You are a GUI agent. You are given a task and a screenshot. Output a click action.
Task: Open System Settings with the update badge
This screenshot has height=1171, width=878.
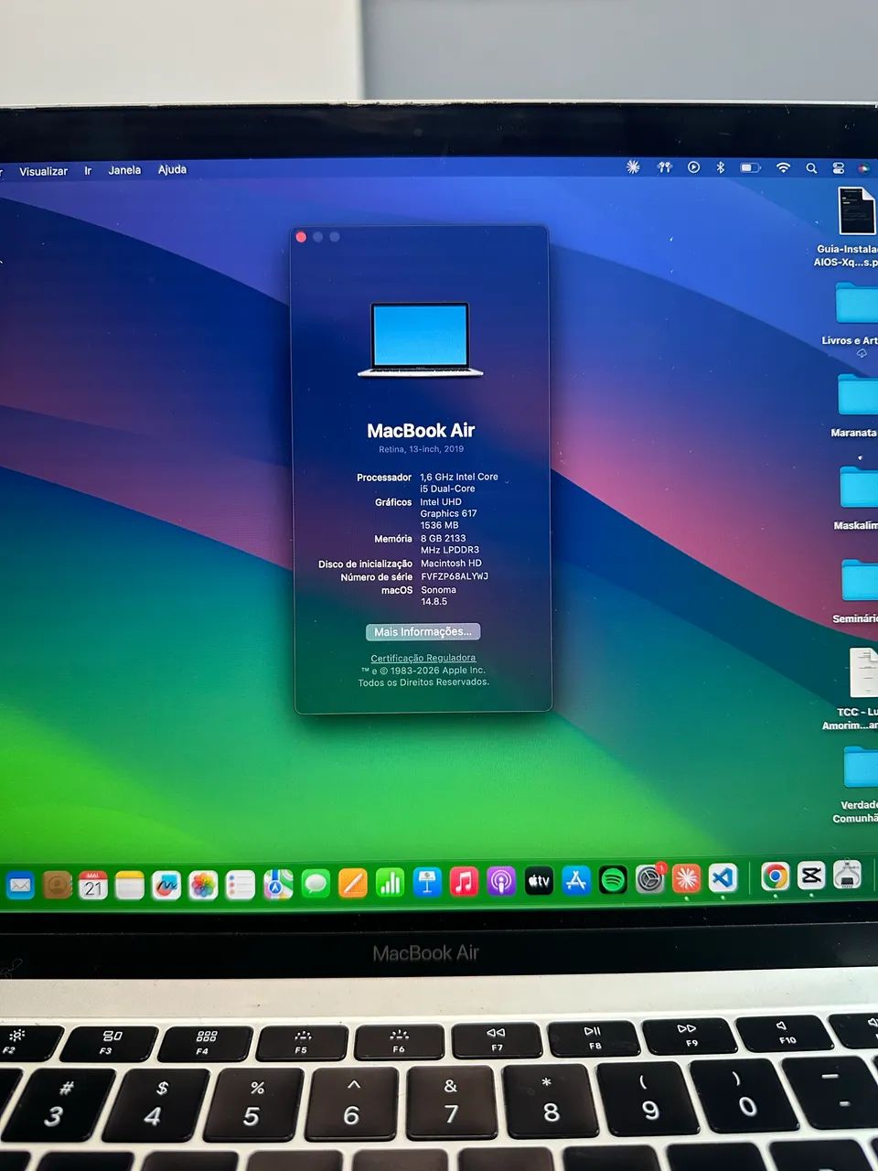(649, 879)
